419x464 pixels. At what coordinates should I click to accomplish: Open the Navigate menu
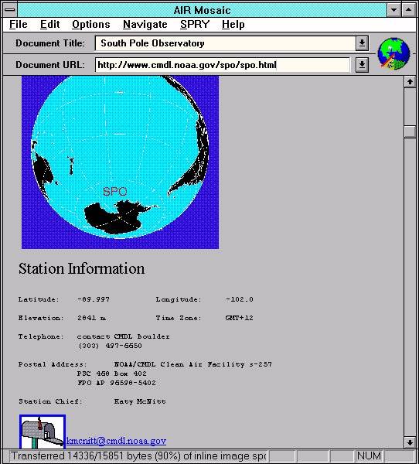click(x=145, y=24)
